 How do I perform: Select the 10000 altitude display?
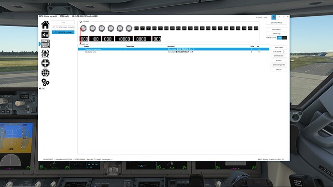(124, 39)
